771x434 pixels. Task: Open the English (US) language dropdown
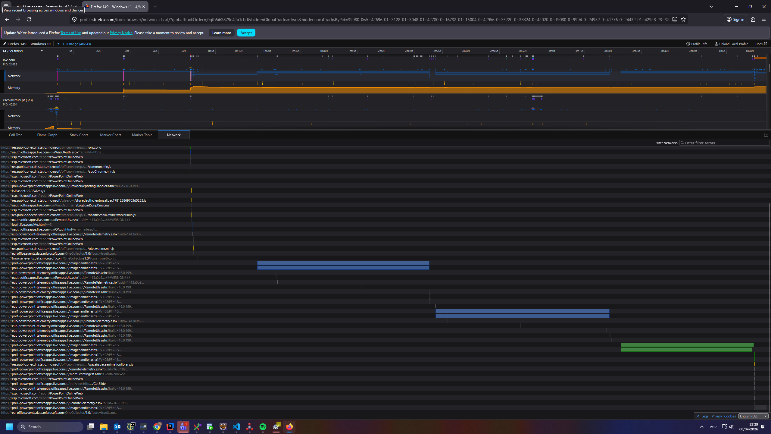pyautogui.click(x=753, y=416)
